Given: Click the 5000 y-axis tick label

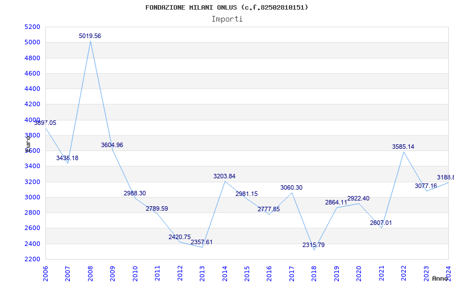Looking at the screenshot, I should tap(32, 42).
